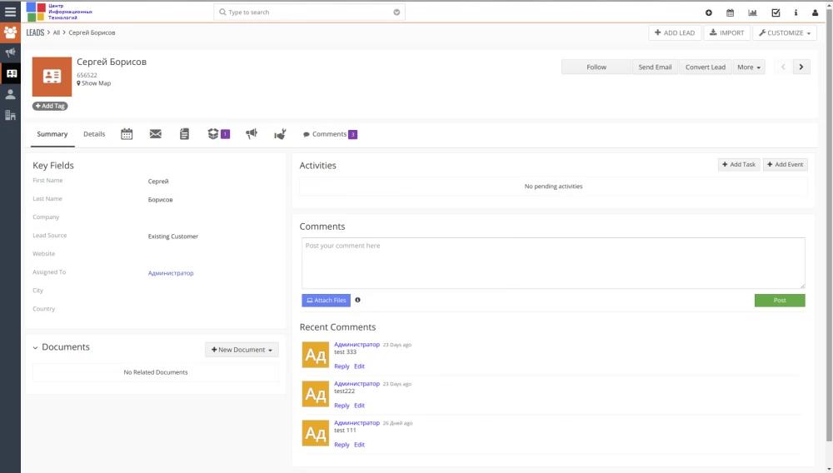The image size is (833, 473).
Task: Click the ADD LEAD button
Action: (x=675, y=33)
